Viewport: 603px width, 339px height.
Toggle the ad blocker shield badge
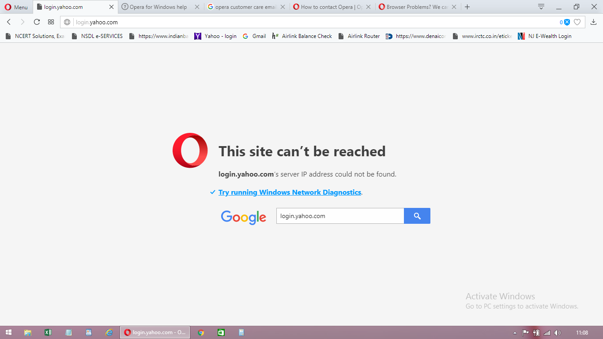coord(567,22)
